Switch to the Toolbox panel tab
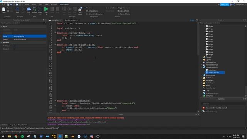This screenshot has height=139, width=247. [4, 125]
